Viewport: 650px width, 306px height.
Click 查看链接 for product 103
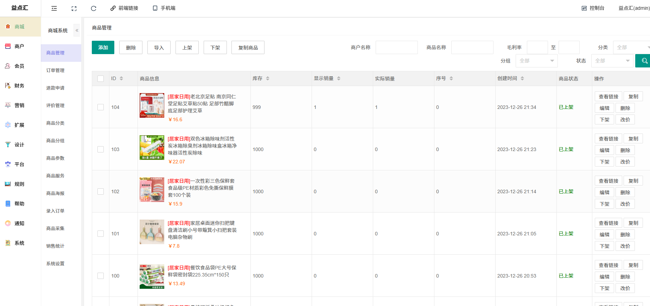point(608,139)
